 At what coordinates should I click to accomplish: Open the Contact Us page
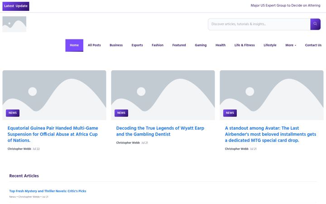pyautogui.click(x=313, y=45)
